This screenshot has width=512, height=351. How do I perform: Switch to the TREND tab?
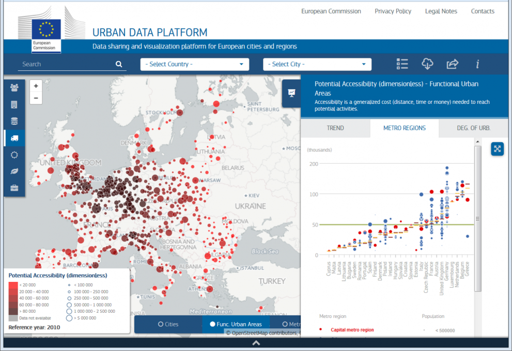click(335, 128)
